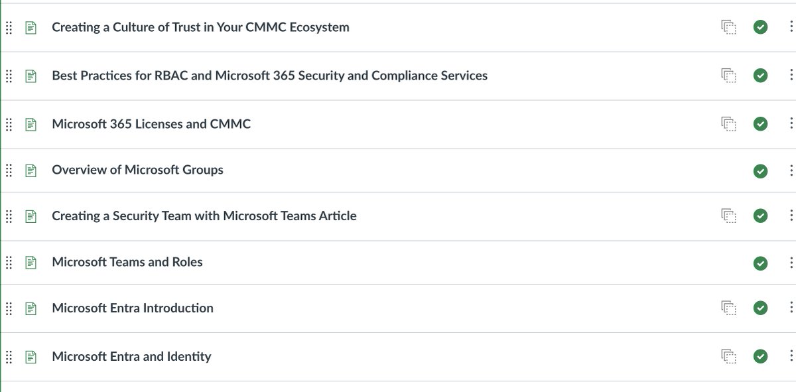Toggle published status of Overview of Microsoft Groups
The width and height of the screenshot is (796, 392).
point(761,171)
